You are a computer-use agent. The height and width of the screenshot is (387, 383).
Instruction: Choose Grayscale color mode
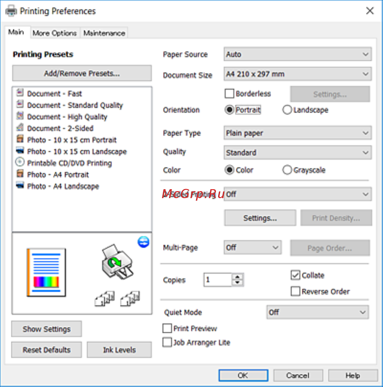287,170
